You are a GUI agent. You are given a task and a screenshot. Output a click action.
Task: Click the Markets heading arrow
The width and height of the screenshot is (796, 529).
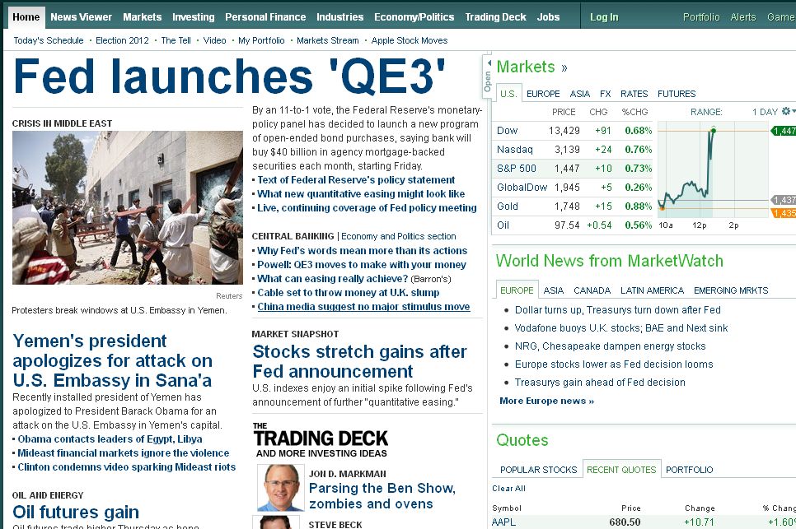(x=564, y=67)
